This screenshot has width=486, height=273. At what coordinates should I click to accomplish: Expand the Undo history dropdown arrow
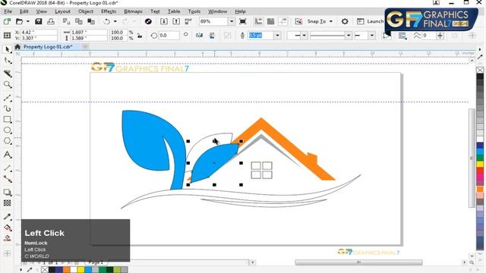coord(115,21)
